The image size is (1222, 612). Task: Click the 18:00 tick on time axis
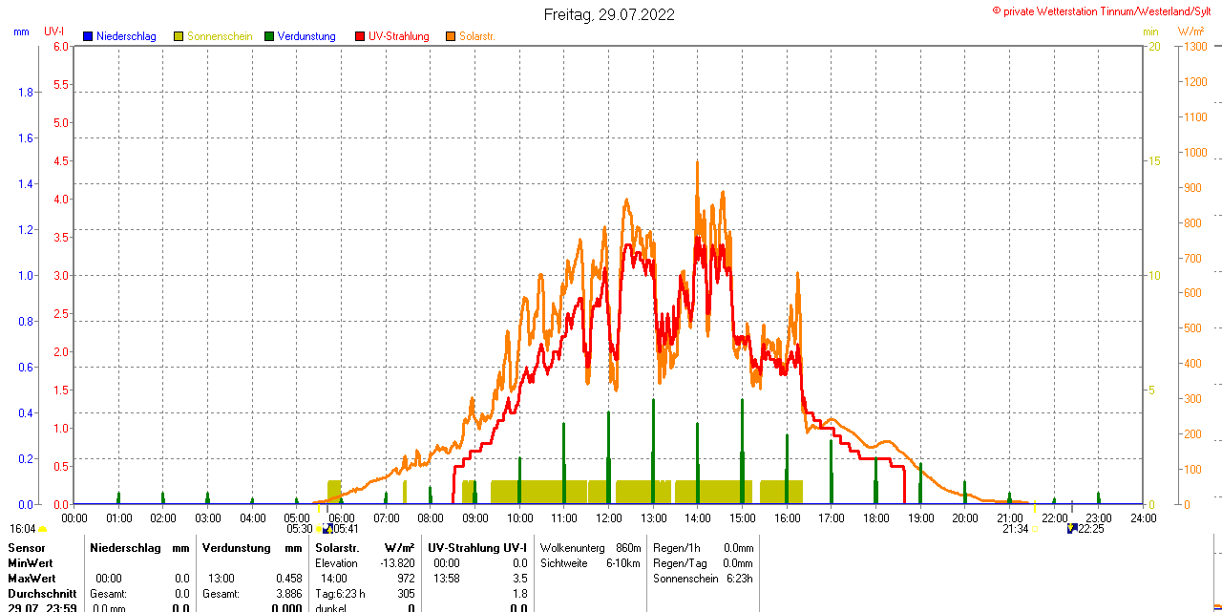876,517
